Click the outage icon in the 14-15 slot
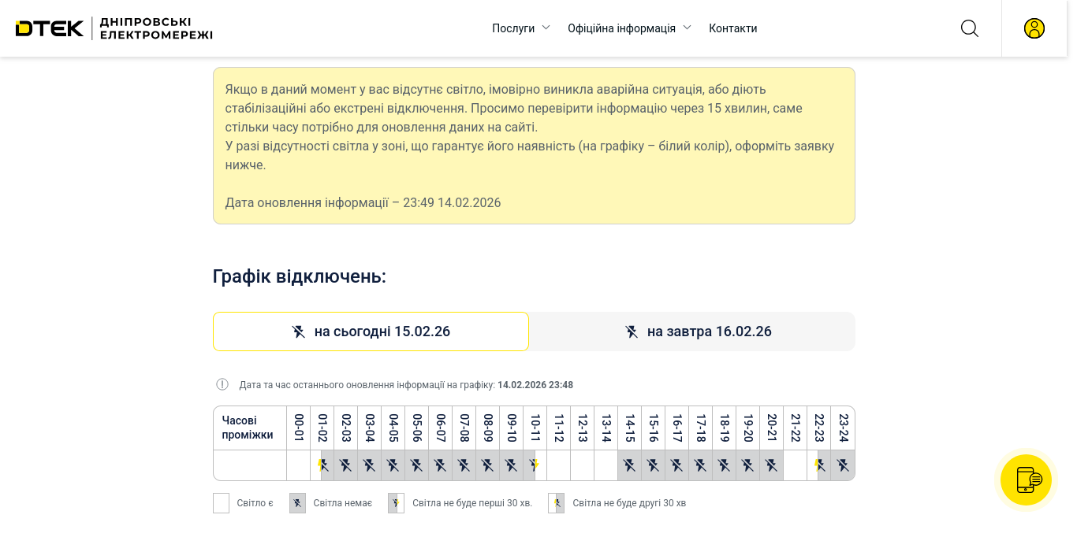Viewport: 1077px width, 537px height. point(629,465)
